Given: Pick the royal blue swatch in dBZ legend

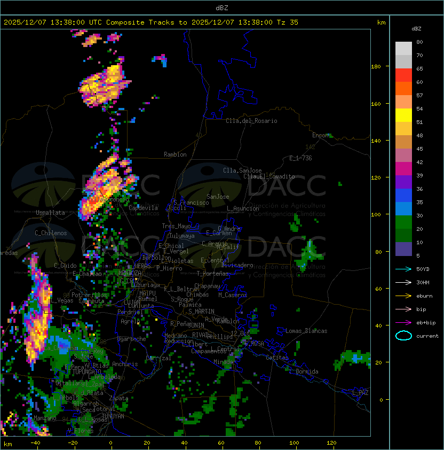Looking at the screenshot, I should click(403, 196).
